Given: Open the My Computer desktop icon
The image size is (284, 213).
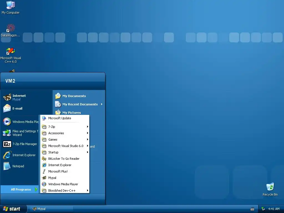Looking at the screenshot, I should tap(11, 7).
